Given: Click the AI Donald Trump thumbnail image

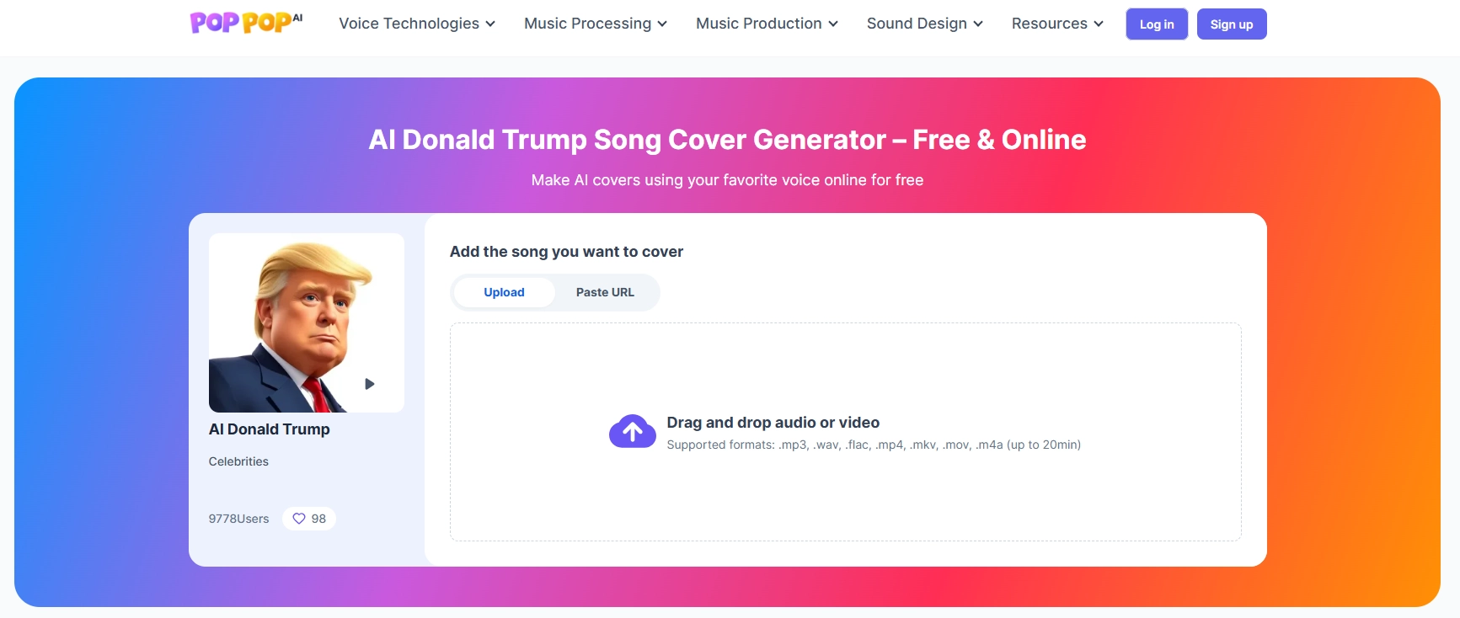Looking at the screenshot, I should coord(306,322).
